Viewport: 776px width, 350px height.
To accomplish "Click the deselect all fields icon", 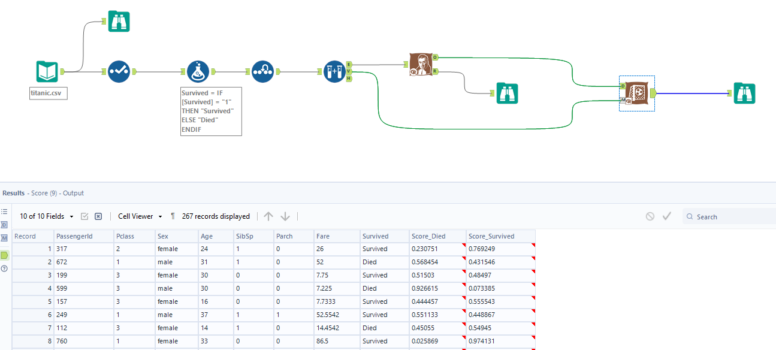I will click(x=98, y=216).
